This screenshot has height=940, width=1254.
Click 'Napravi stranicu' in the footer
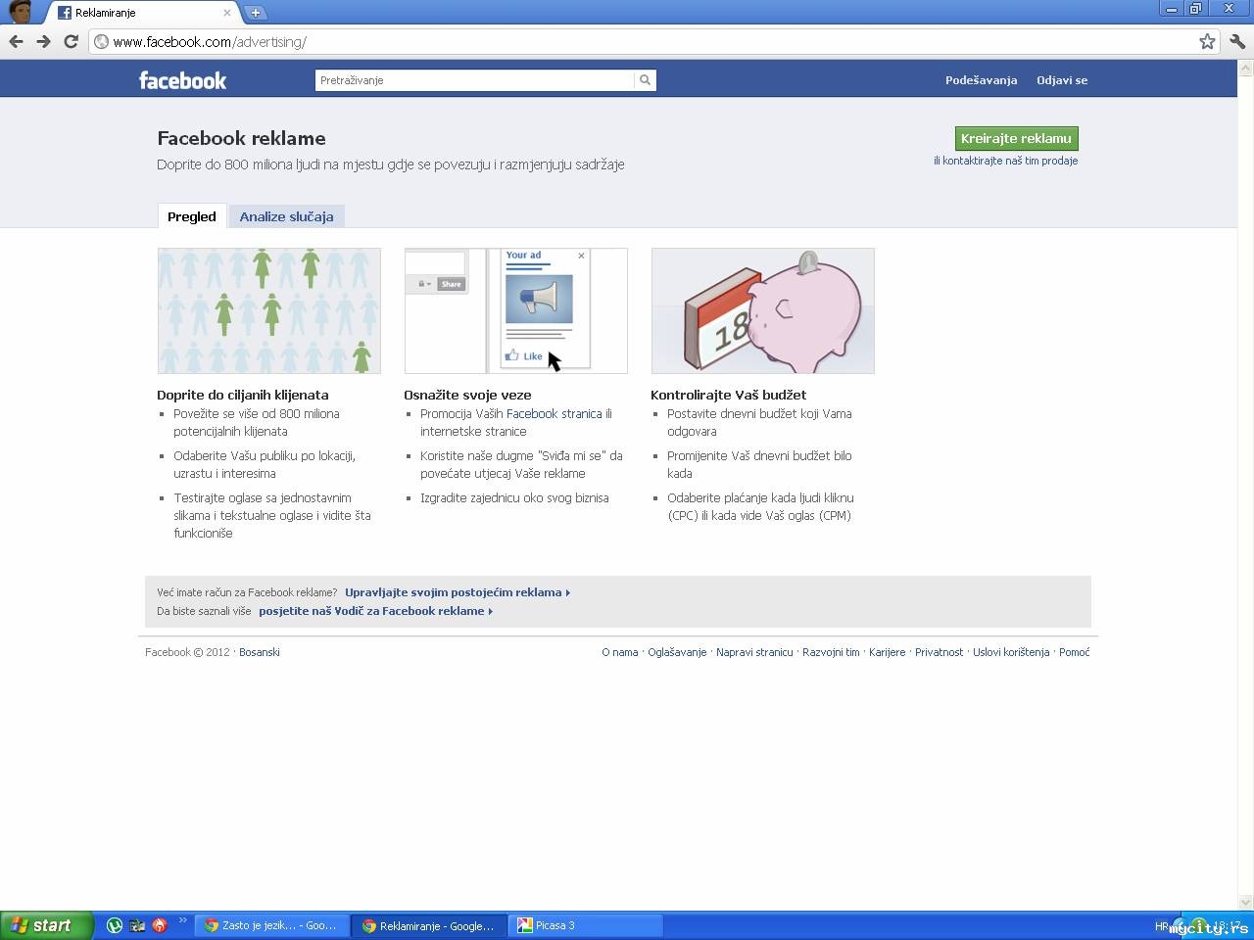click(754, 652)
